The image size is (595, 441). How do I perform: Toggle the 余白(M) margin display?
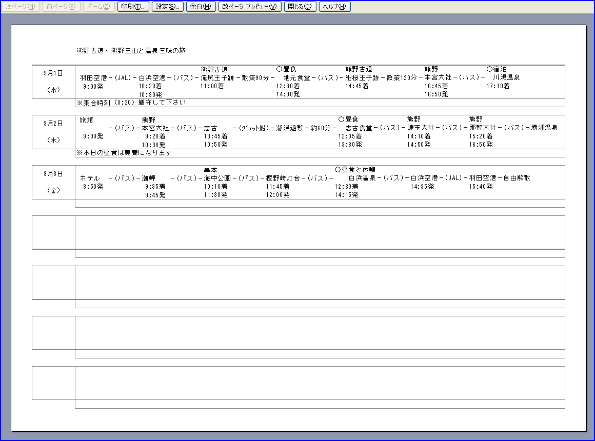tap(200, 6)
